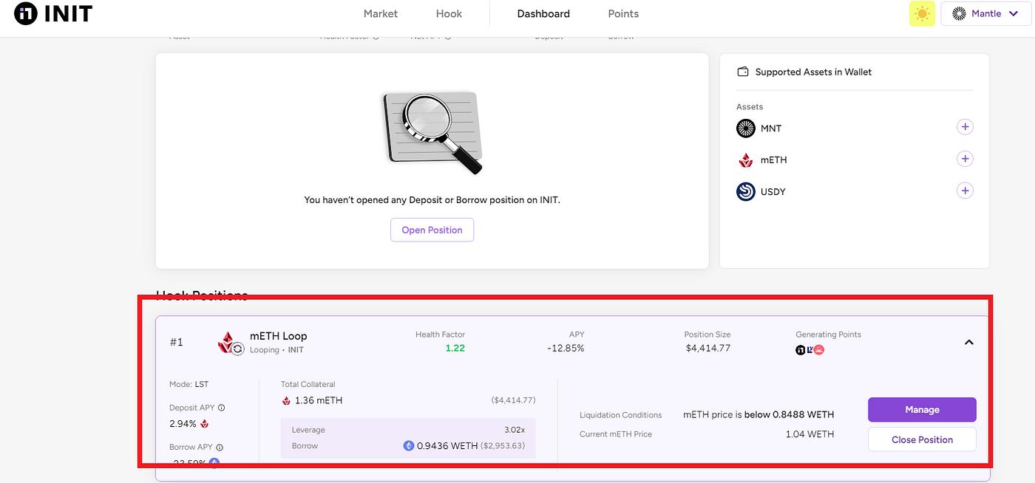Go to the Market tab
This screenshot has height=483, width=1035.
coord(381,13)
